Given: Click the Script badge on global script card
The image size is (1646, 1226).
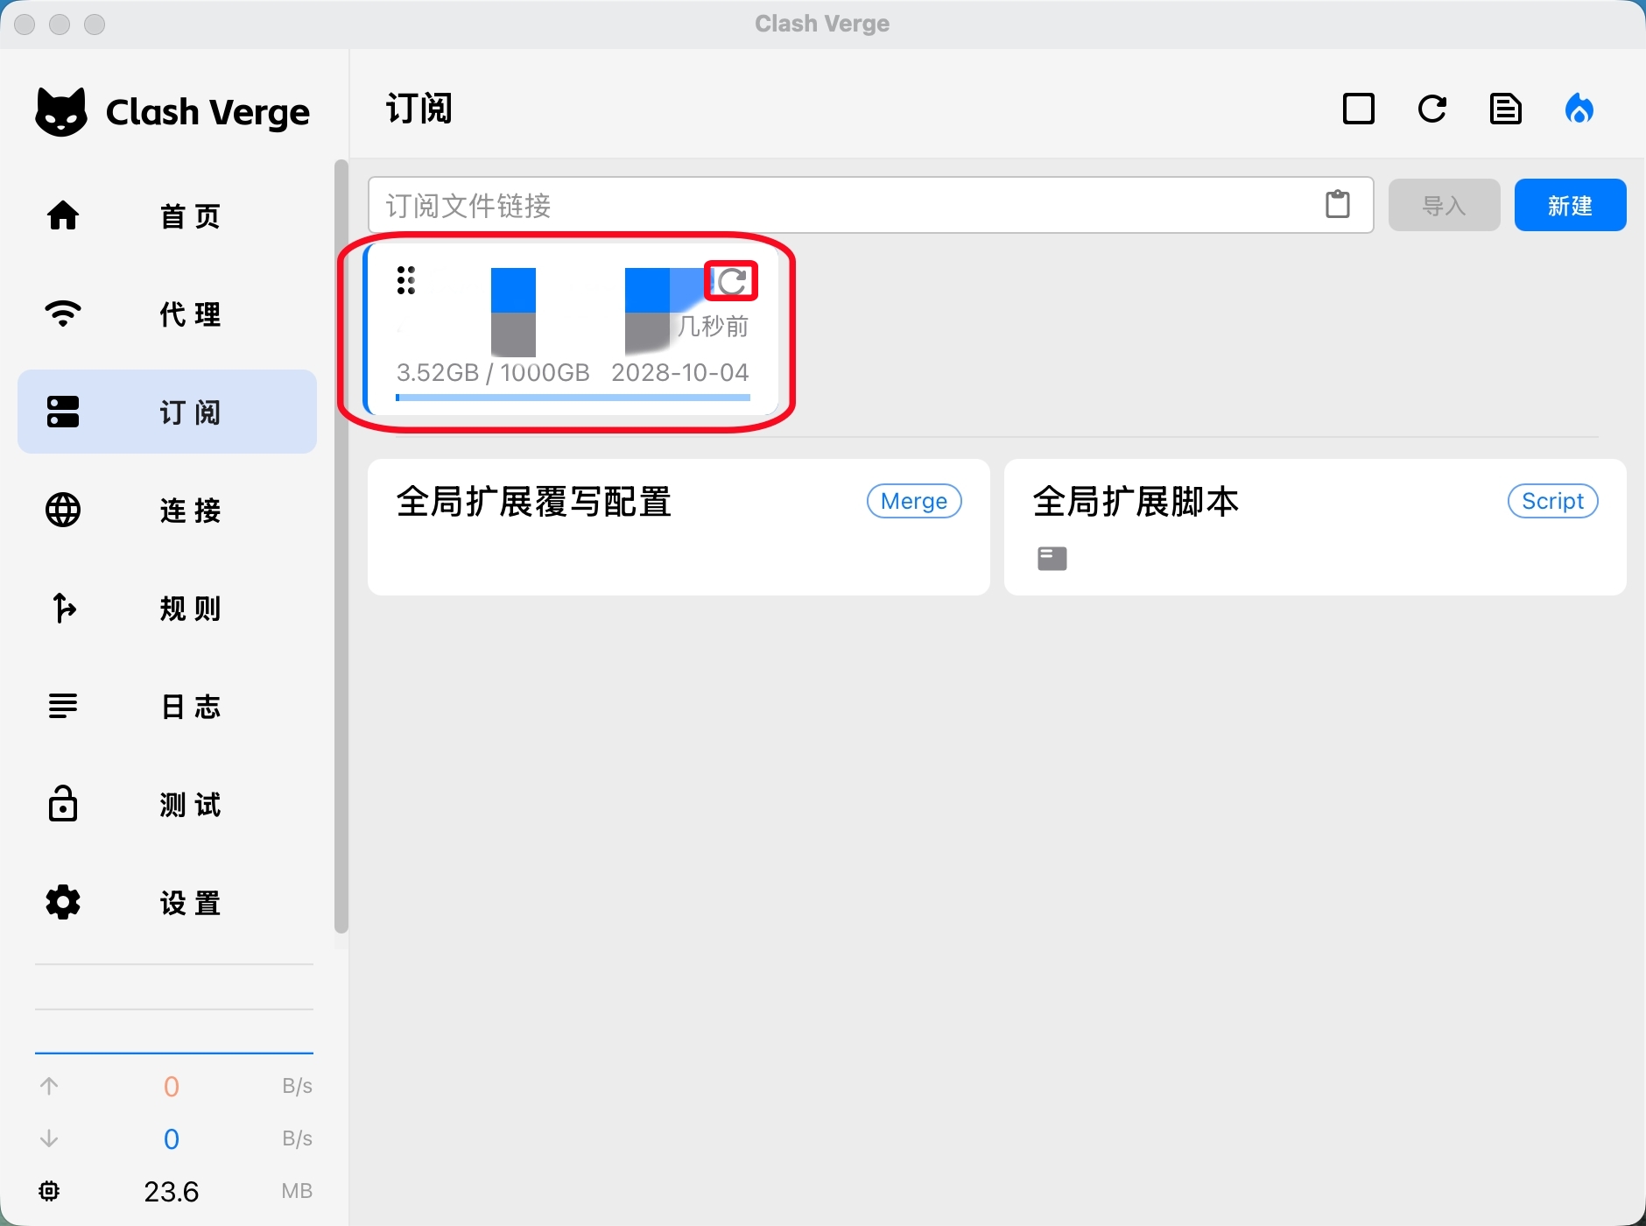Looking at the screenshot, I should tap(1552, 501).
